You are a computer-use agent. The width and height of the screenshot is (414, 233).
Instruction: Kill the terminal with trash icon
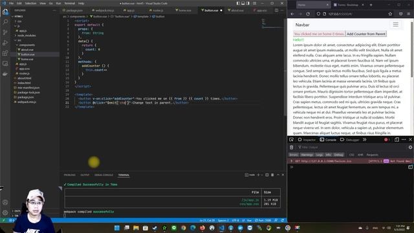click(272, 175)
